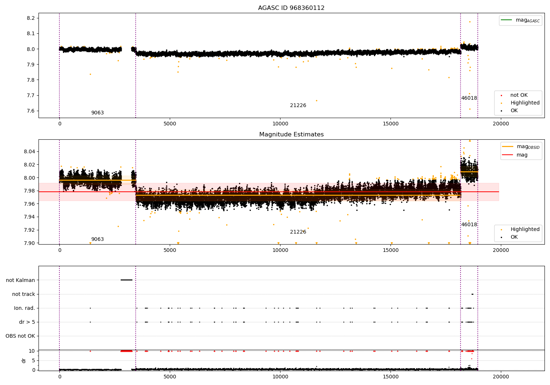
Task: Click the green mag AGASC legend entry
Action: (x=521, y=20)
